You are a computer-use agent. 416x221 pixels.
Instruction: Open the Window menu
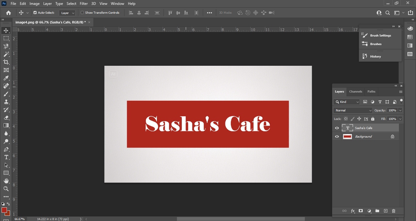coord(117,4)
